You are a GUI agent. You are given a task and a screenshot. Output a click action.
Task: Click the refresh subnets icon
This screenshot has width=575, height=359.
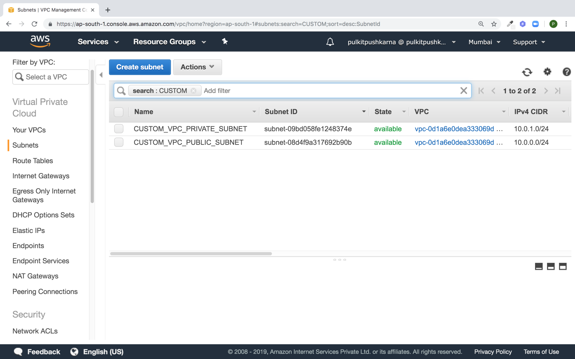[527, 72]
